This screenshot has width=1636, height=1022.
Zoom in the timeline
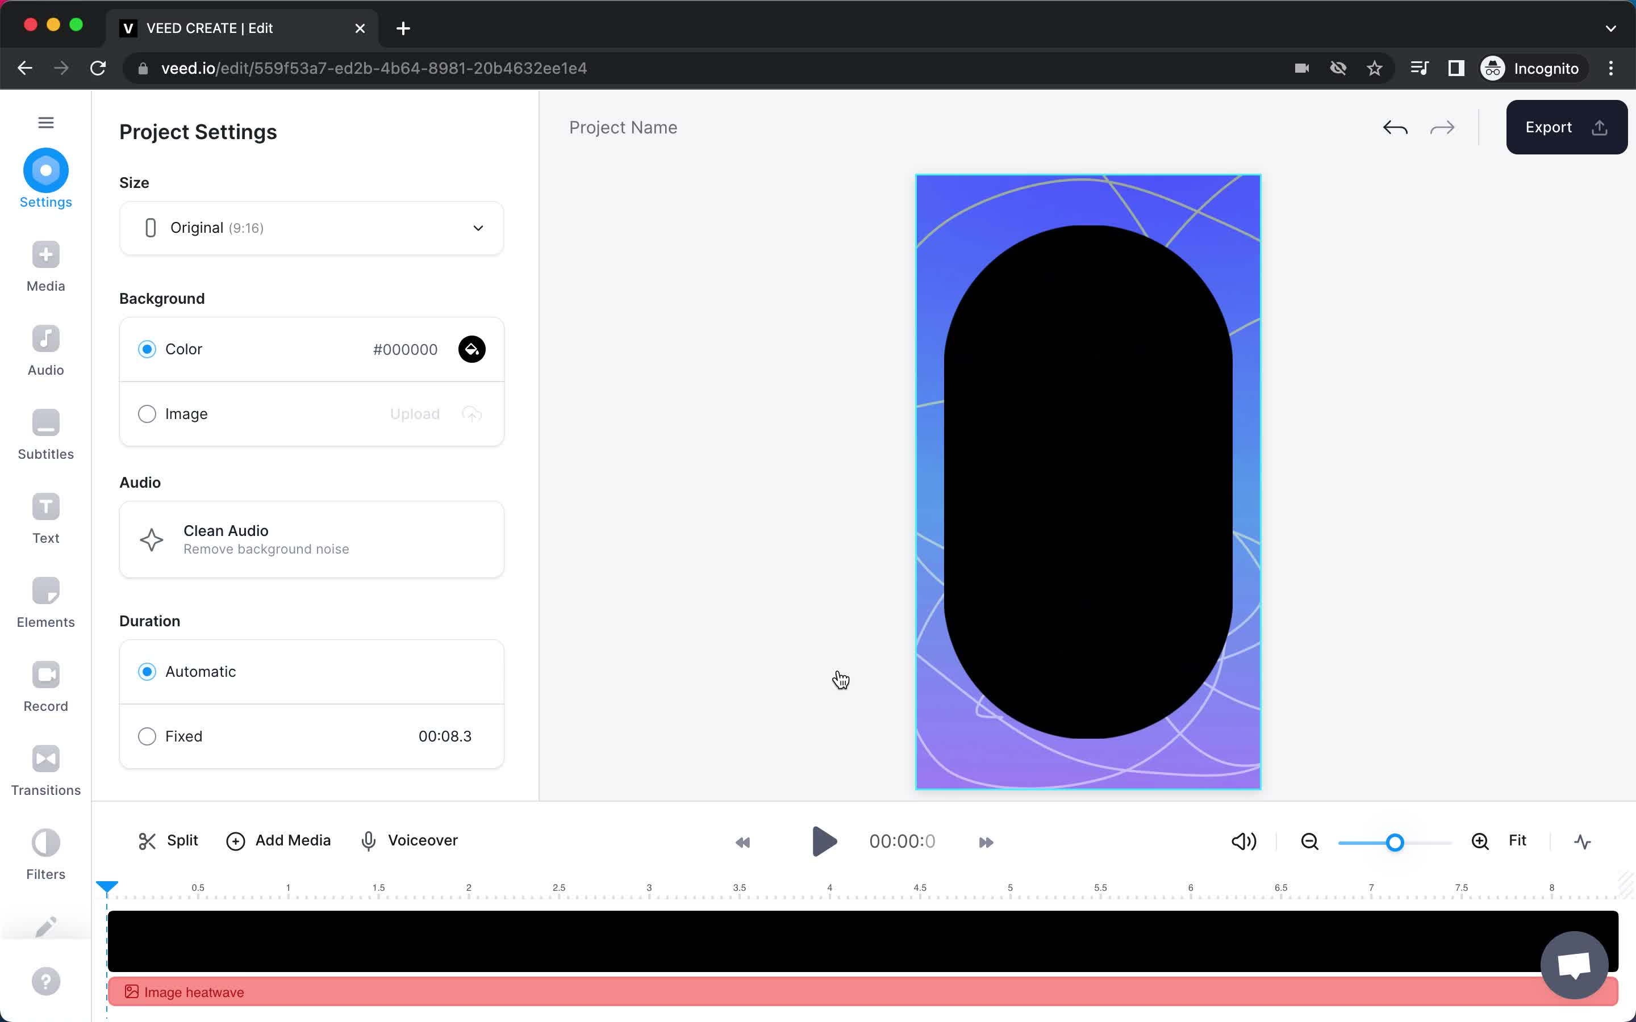coord(1480,841)
